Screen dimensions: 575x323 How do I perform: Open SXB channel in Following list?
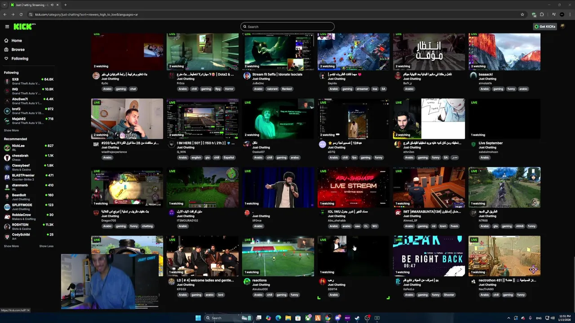[29, 81]
